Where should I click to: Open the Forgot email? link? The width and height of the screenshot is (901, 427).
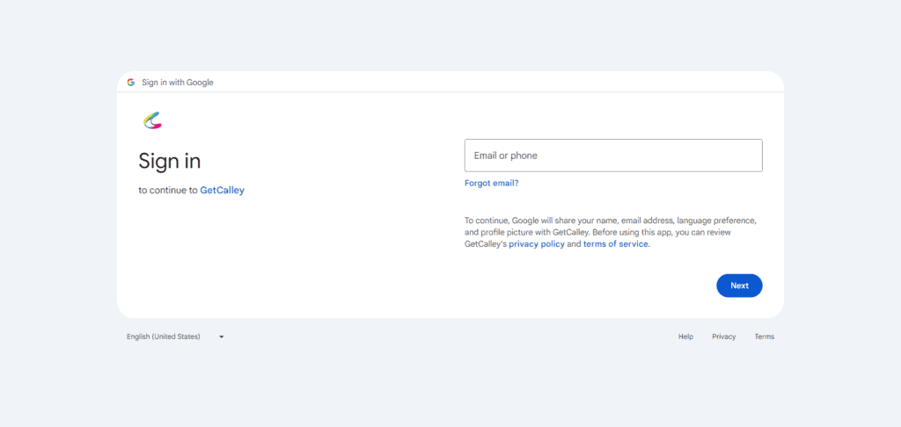491,183
